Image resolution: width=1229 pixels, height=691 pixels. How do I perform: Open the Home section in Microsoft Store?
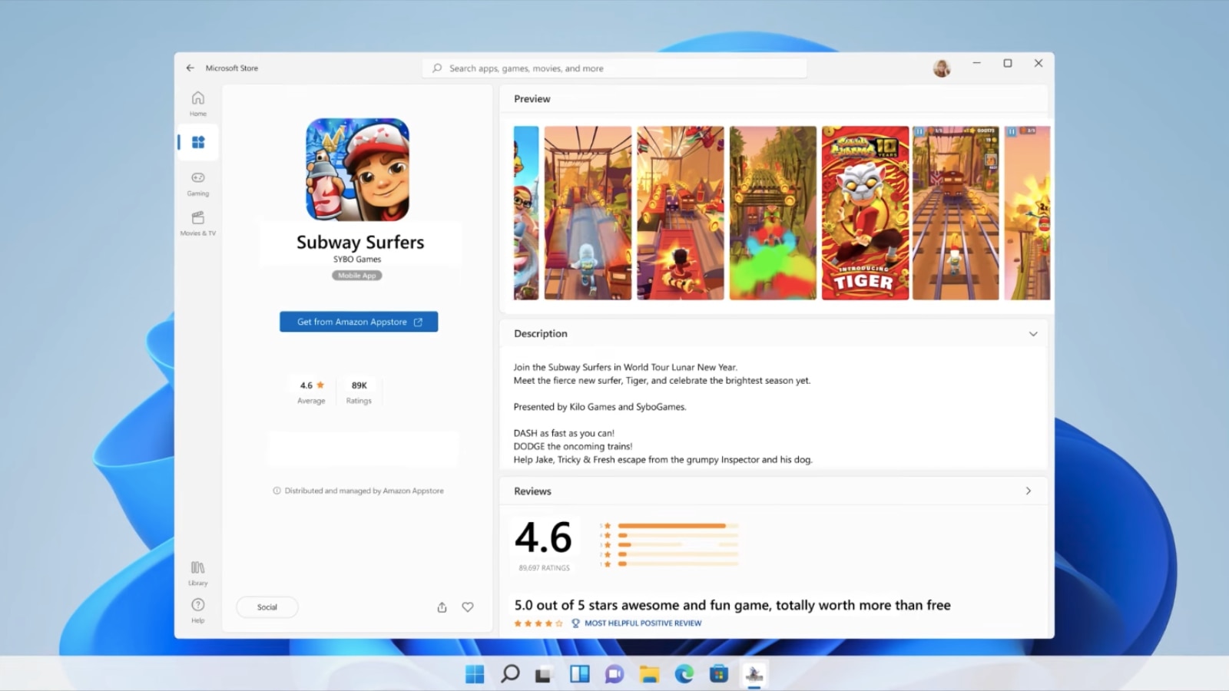[197, 103]
